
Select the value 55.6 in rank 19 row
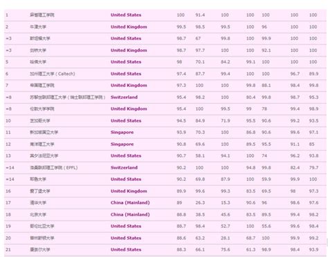point(266,226)
